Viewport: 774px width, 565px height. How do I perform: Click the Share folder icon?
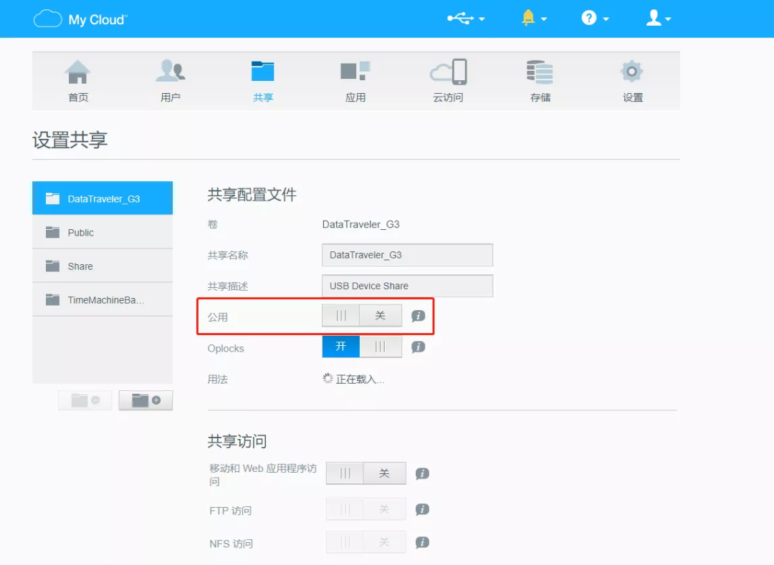coord(52,266)
